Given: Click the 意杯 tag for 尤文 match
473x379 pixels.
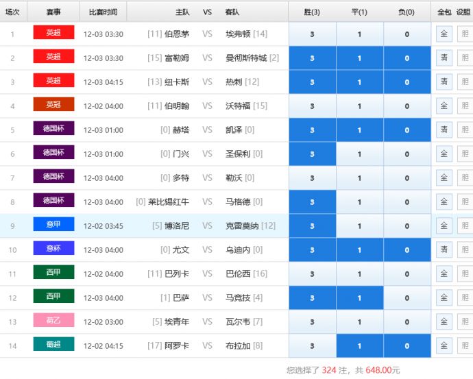Looking at the screenshot, I should click(x=53, y=249).
